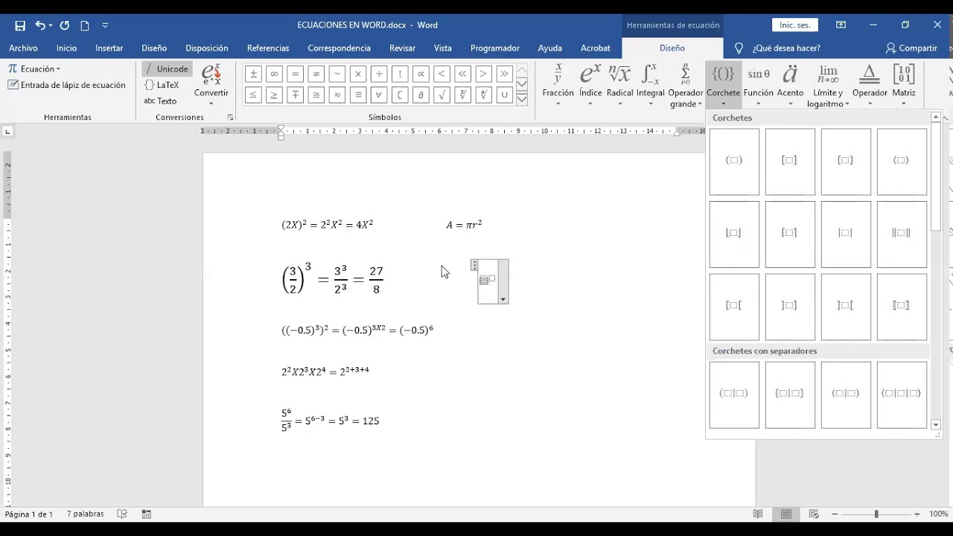Open the Insertar tab
The image size is (953, 536).
coord(109,48)
